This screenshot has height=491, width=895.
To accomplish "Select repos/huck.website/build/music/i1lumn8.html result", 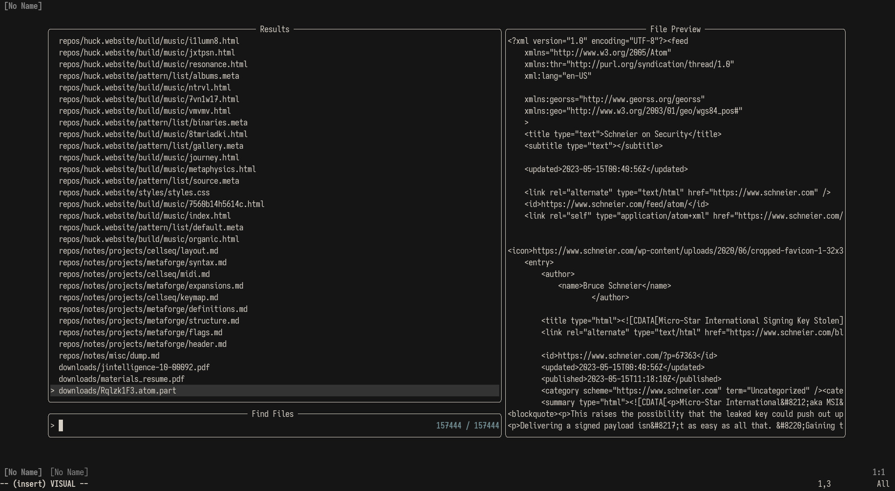I will click(275, 41).
